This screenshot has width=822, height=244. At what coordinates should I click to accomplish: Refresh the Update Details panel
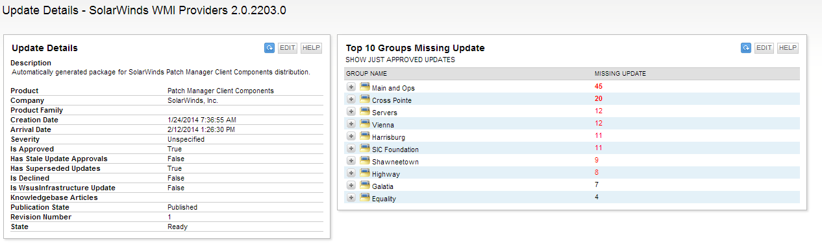tap(269, 48)
